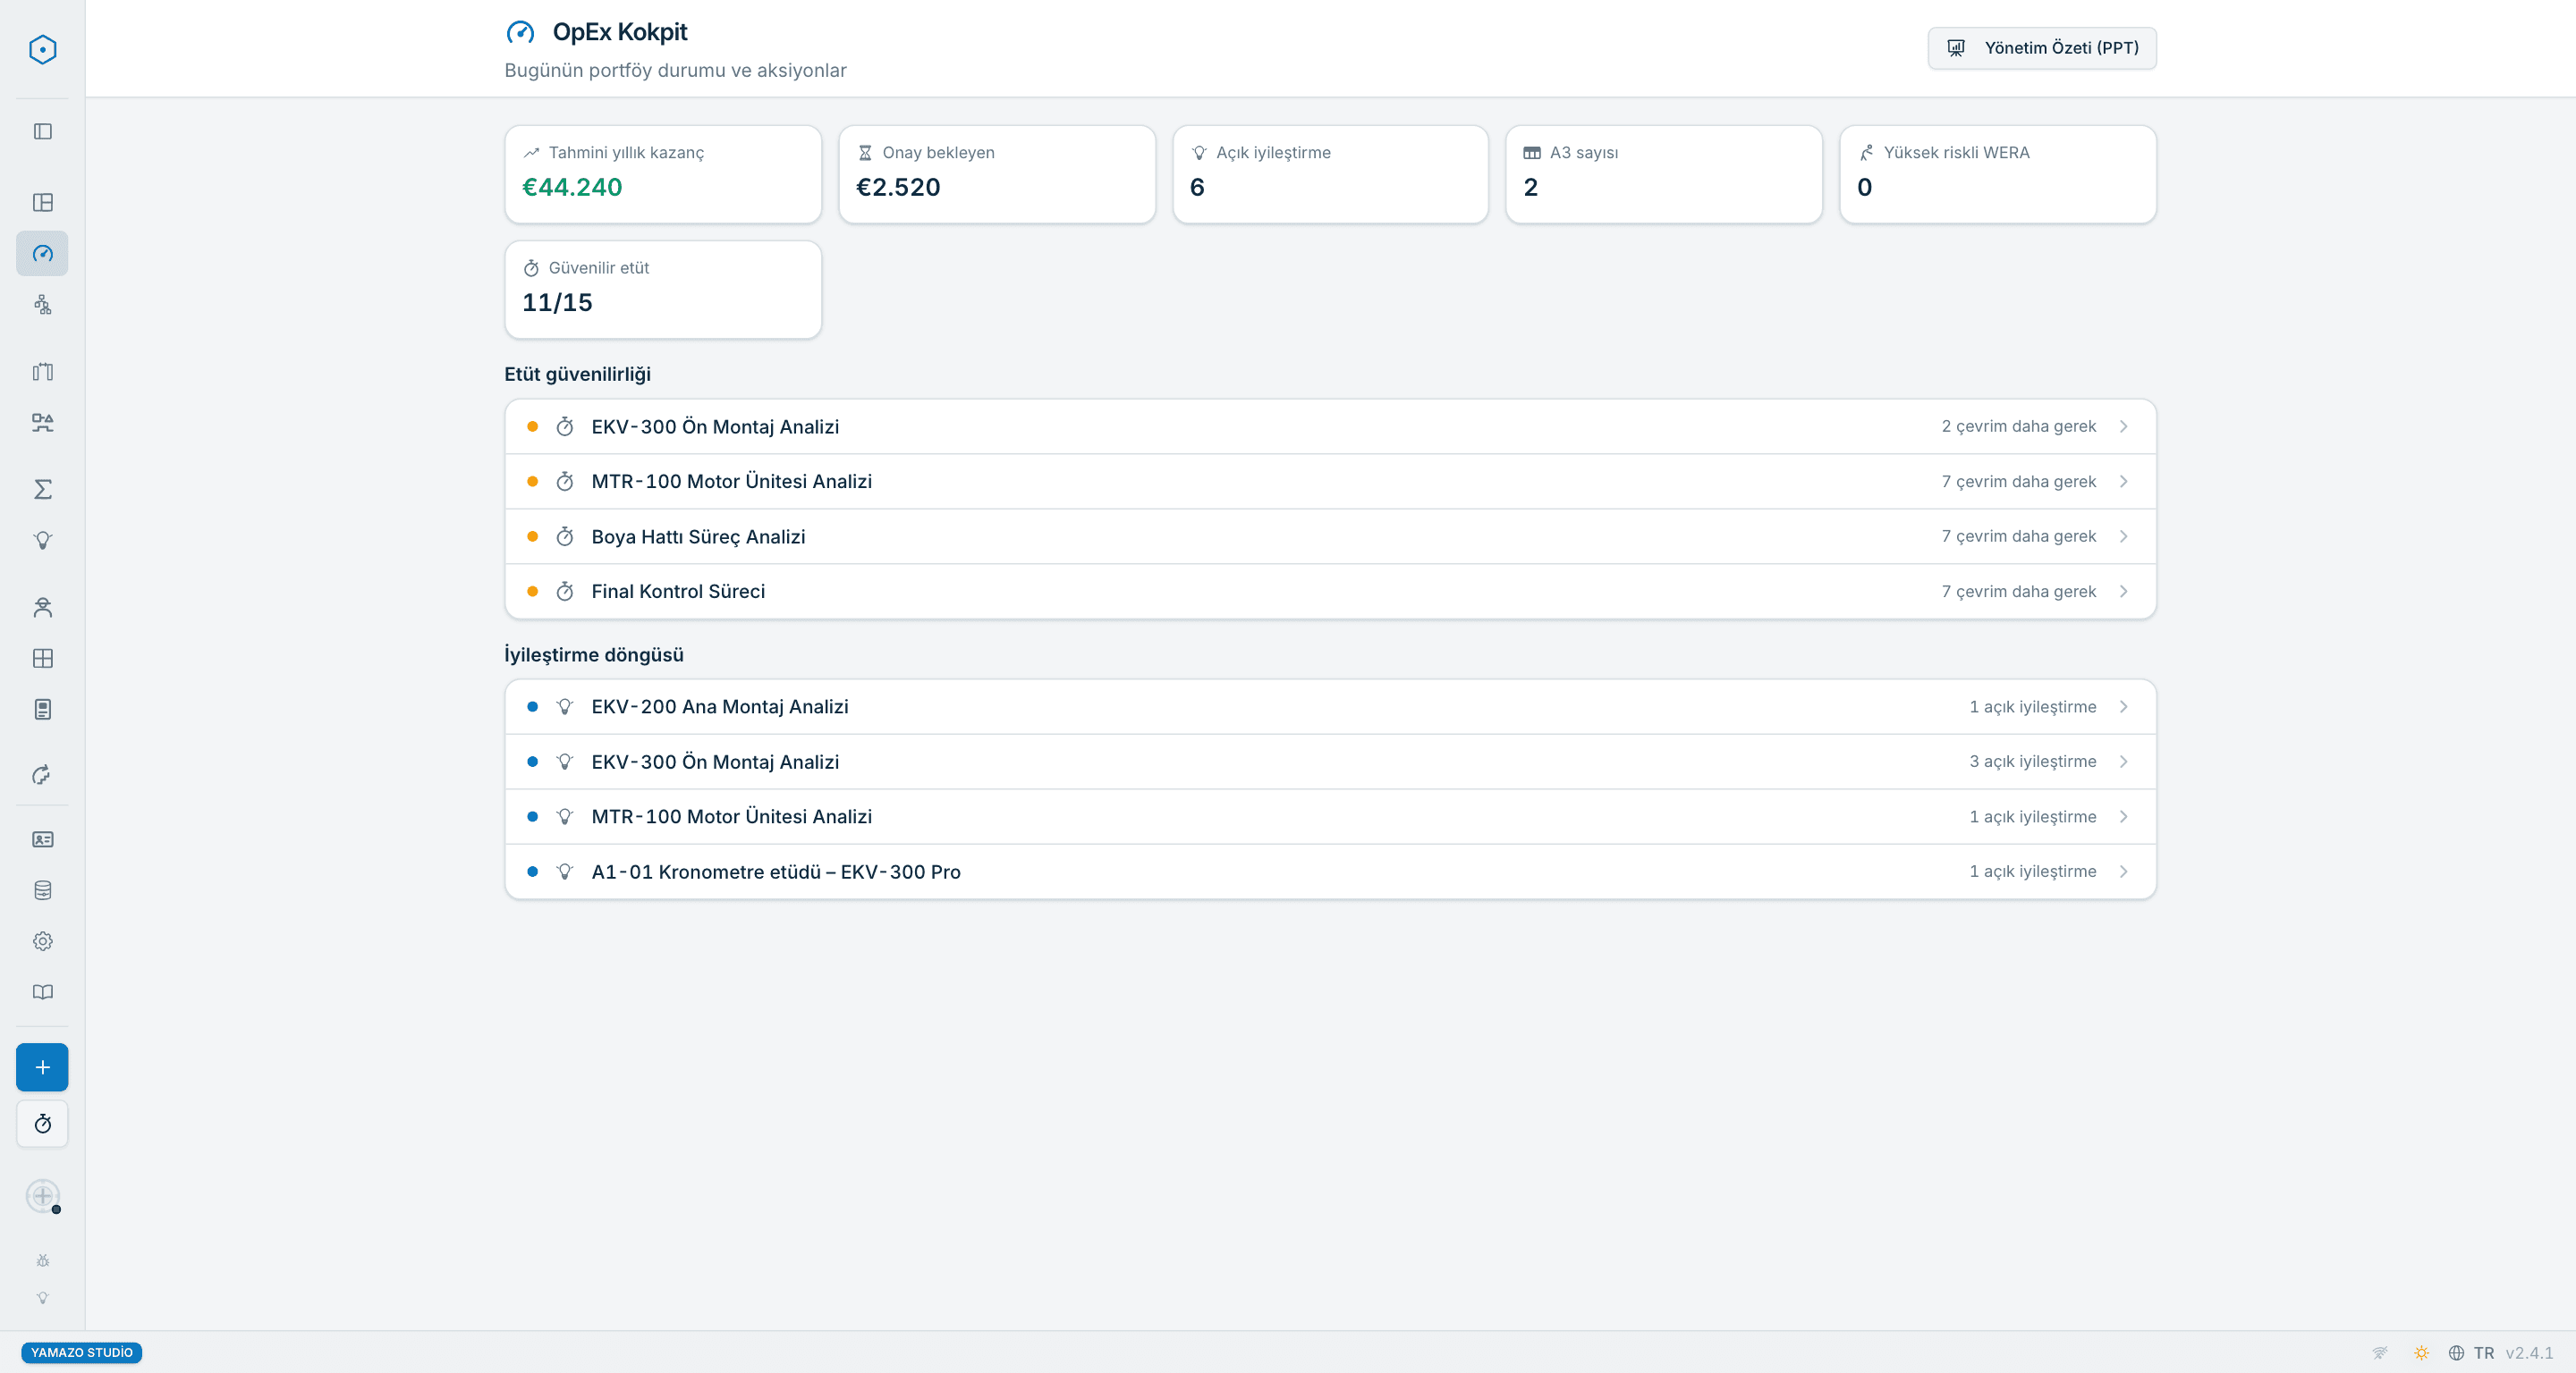Click the stopwatch button below plus

click(42, 1125)
